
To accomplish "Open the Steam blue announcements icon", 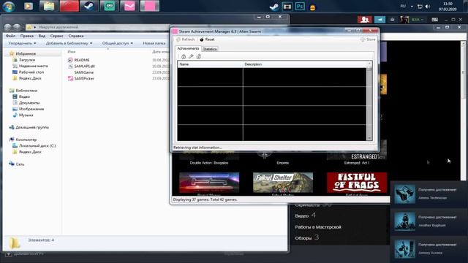I will pyautogui.click(x=380, y=20).
